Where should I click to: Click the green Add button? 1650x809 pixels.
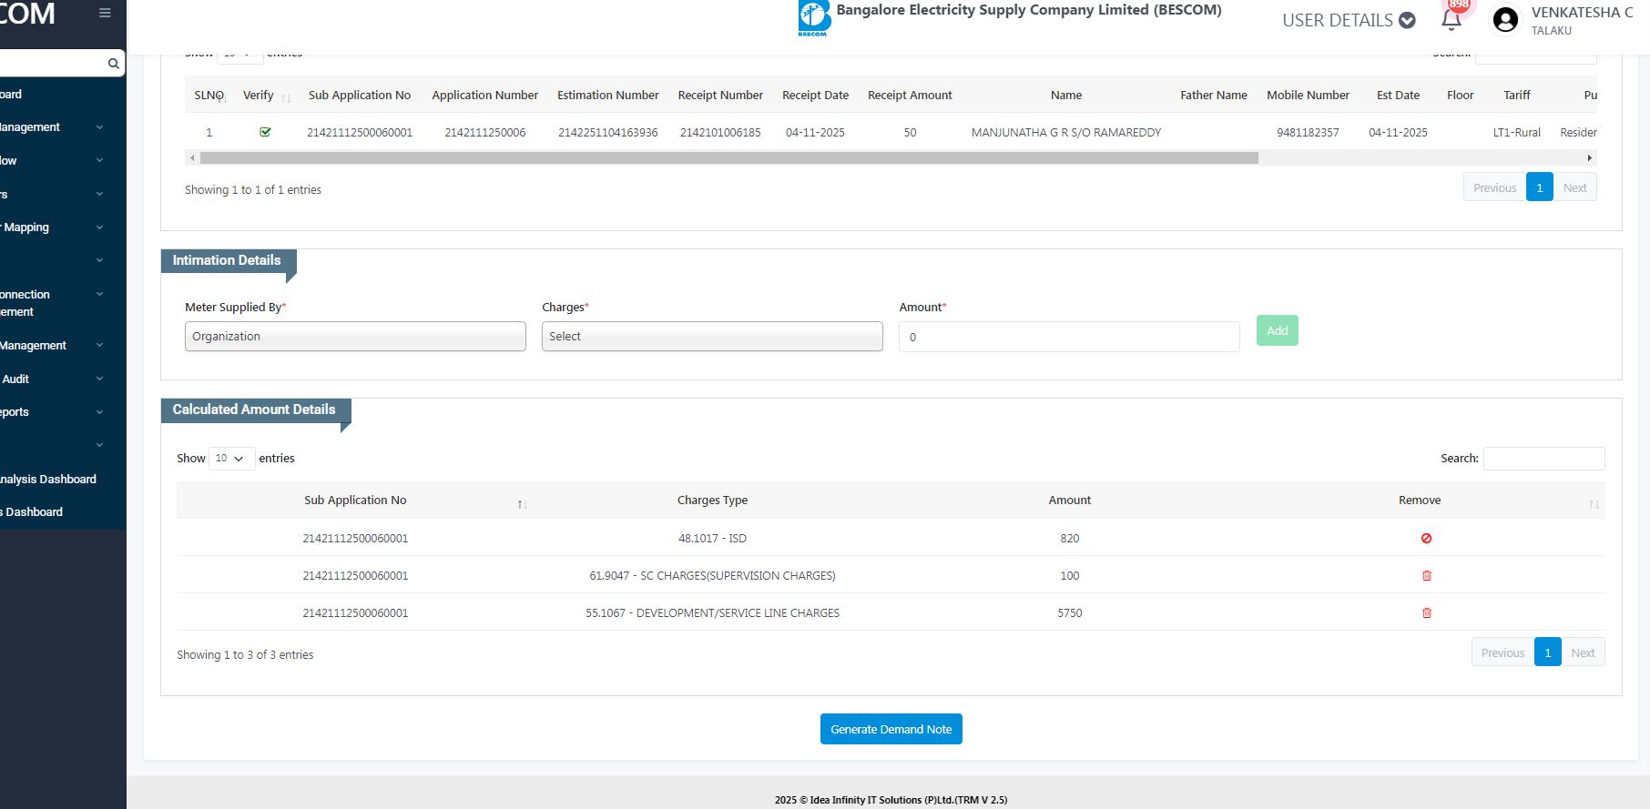[1277, 330]
